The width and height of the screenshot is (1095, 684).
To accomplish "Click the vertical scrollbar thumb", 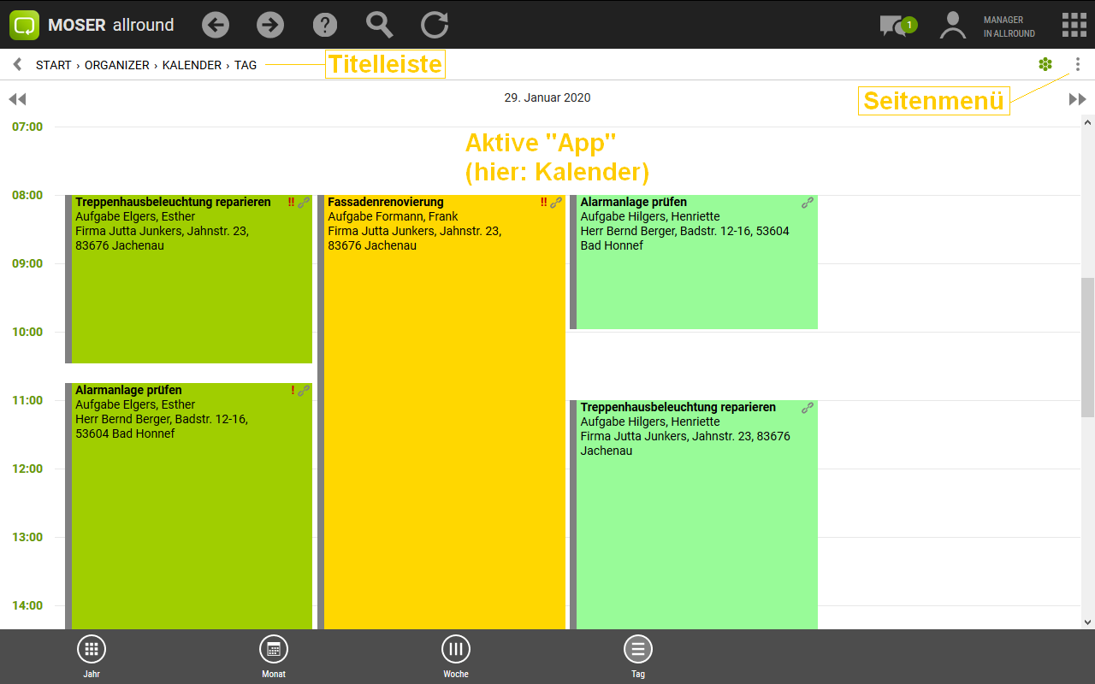I will point(1087,346).
